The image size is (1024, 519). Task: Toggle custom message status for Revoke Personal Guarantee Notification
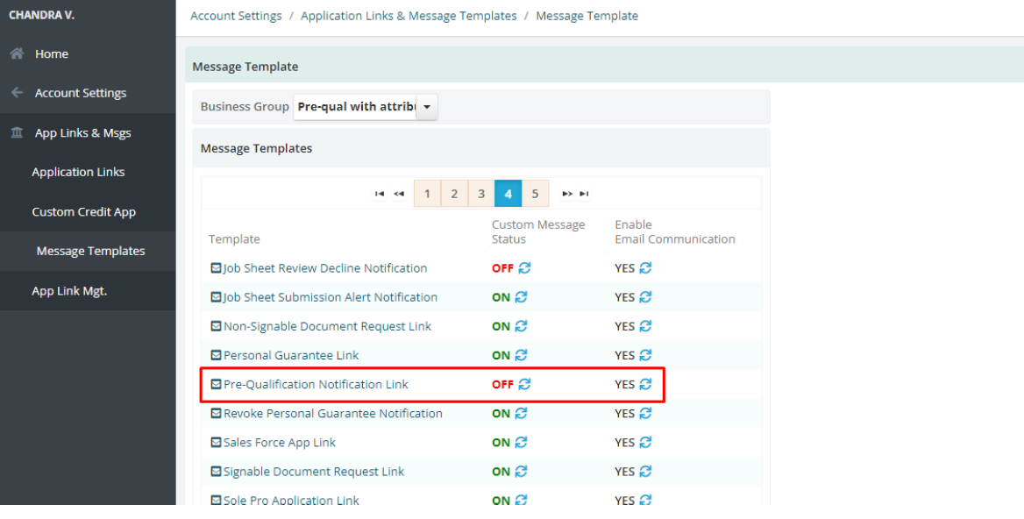point(521,413)
